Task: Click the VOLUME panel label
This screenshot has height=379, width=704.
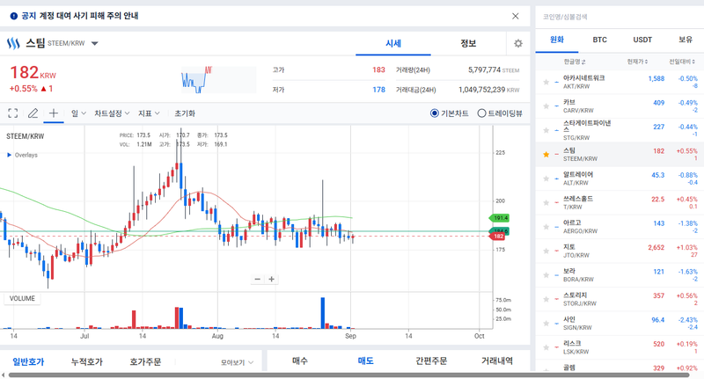Action: (22, 299)
